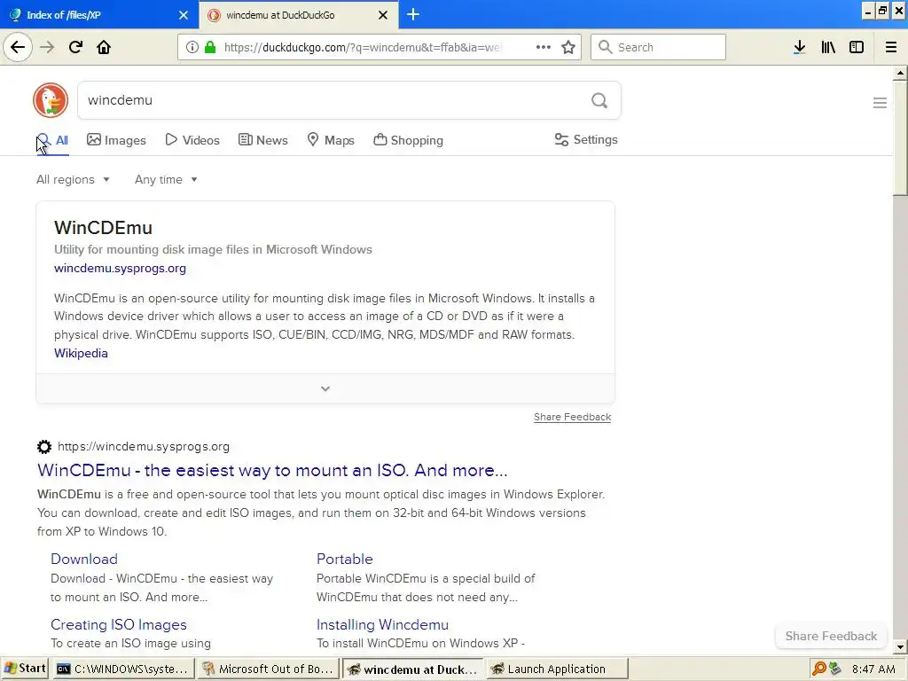Click the green padlock security icon

pos(210,47)
